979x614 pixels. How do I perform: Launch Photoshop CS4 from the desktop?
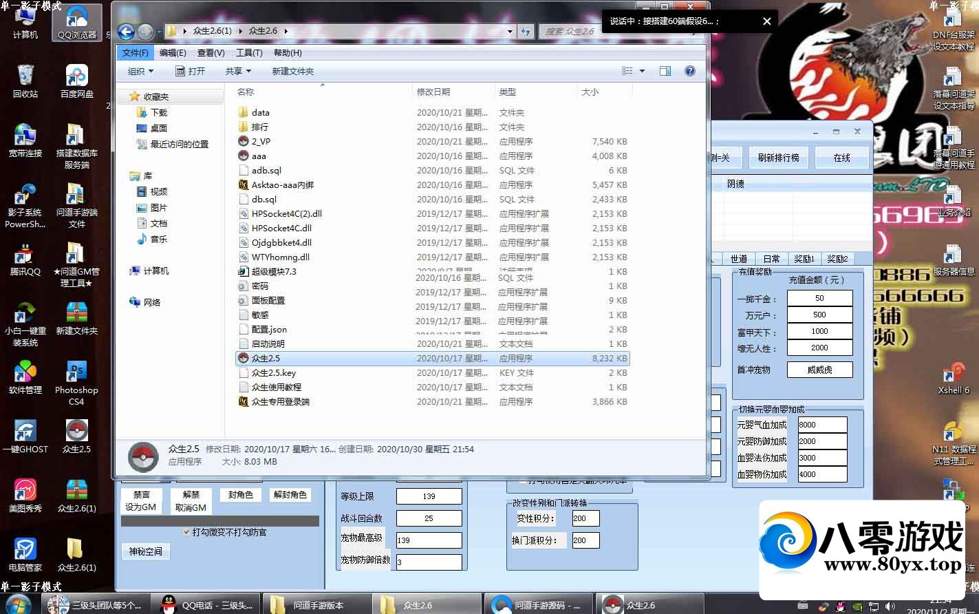point(76,383)
